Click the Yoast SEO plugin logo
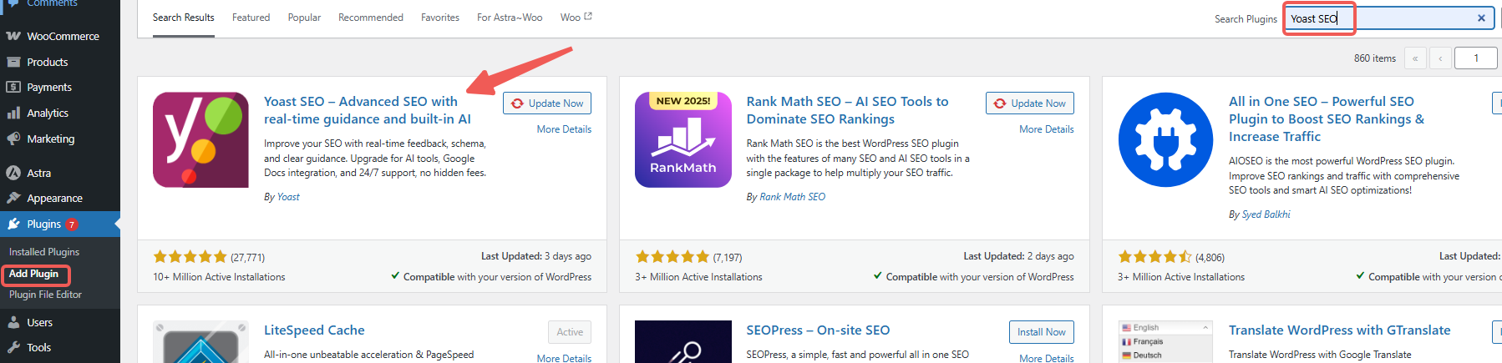This screenshot has width=1502, height=363. [200, 139]
